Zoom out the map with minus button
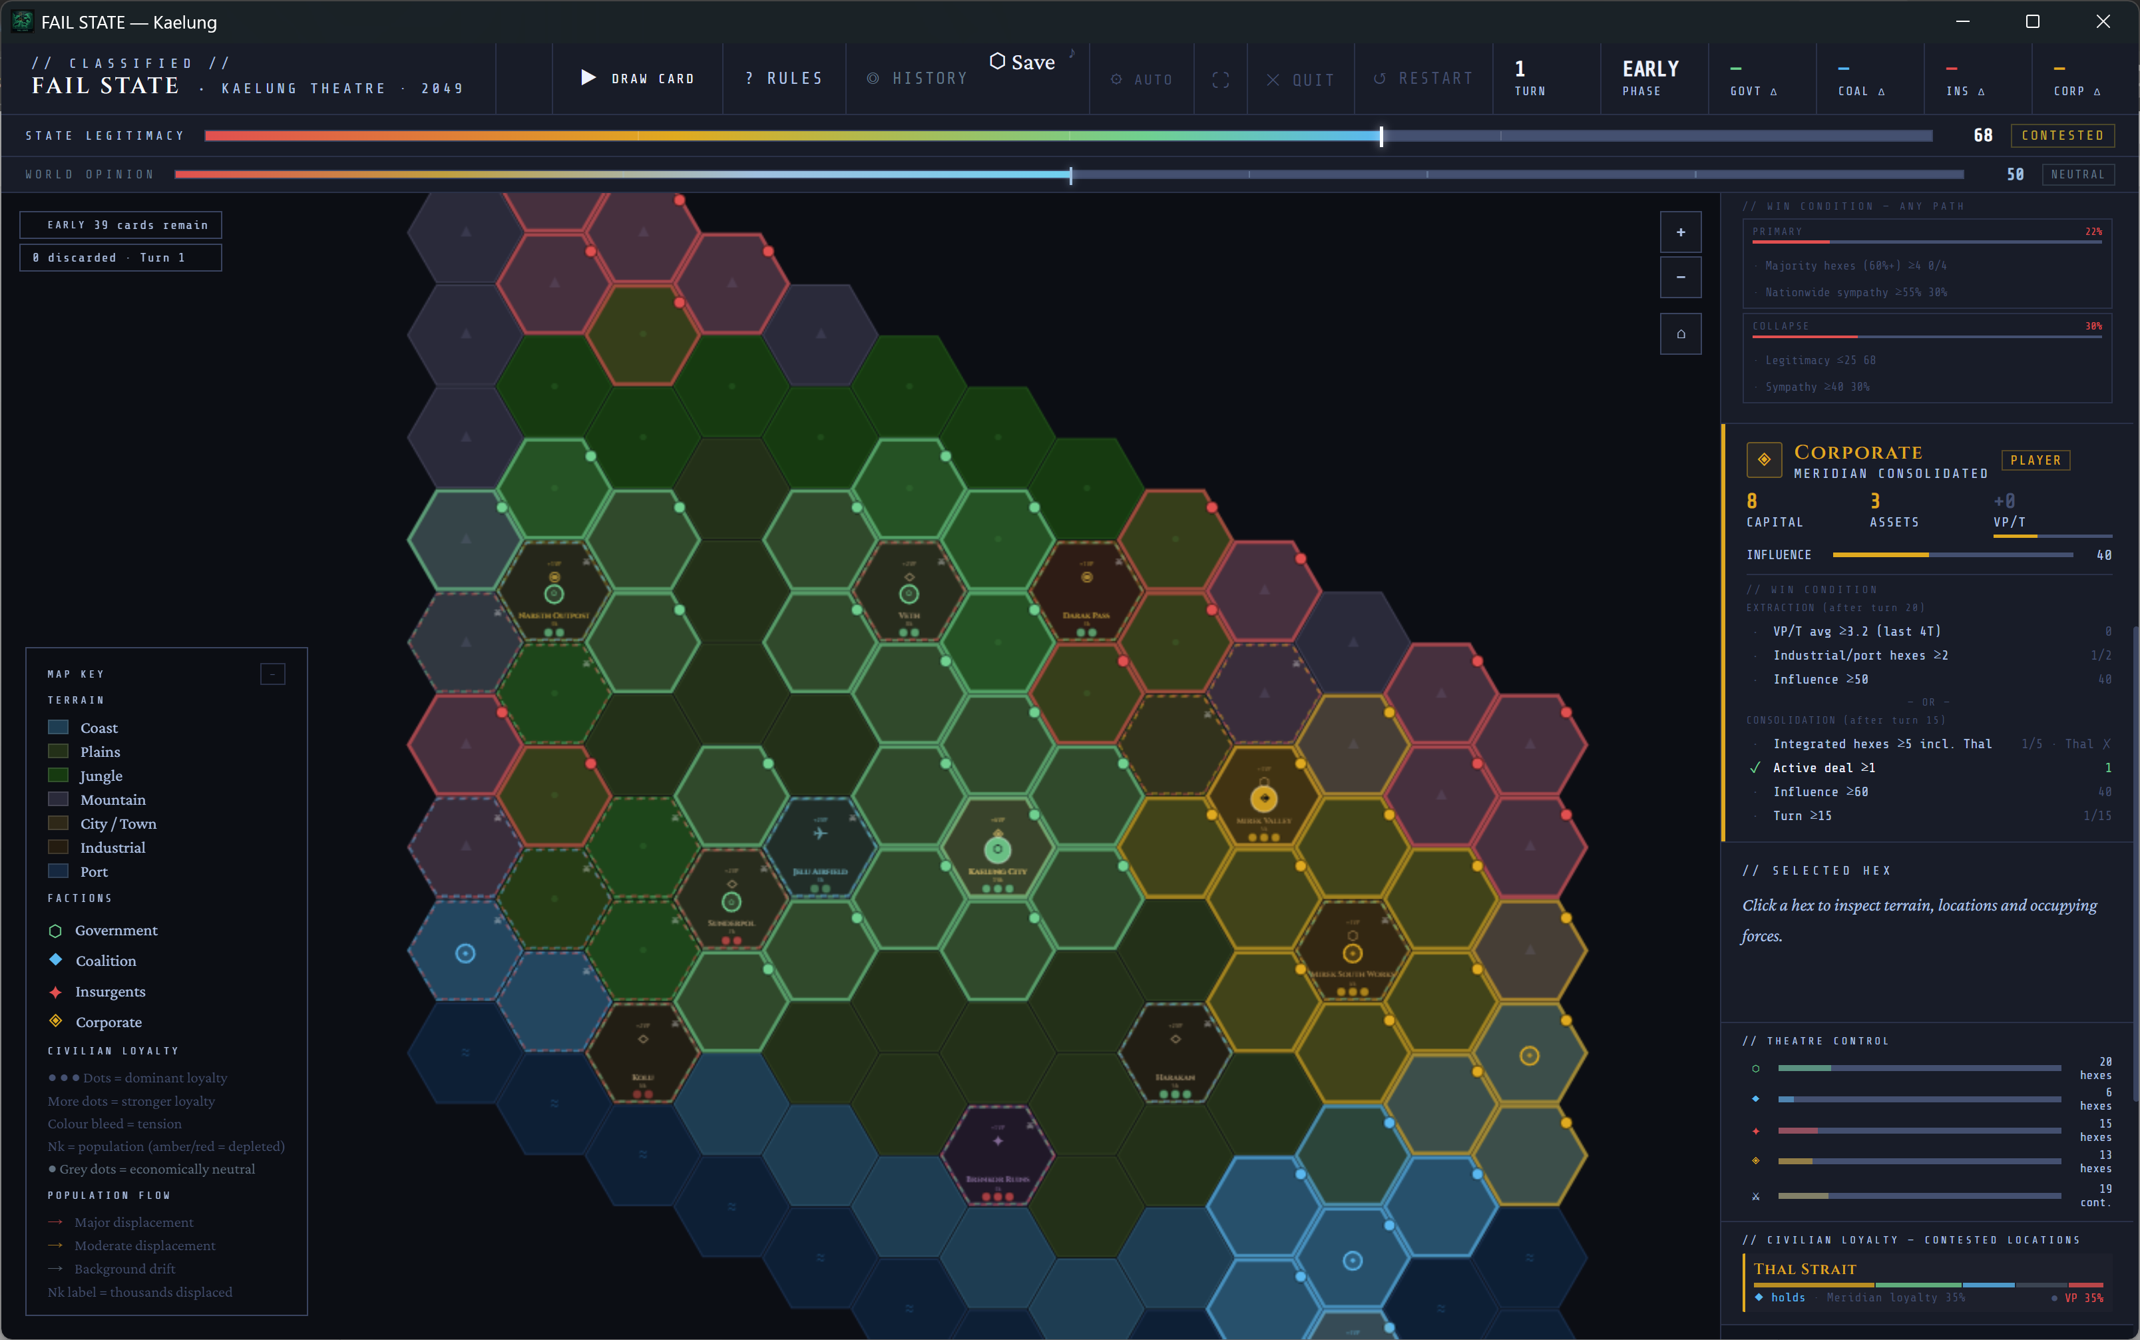The height and width of the screenshot is (1340, 2140). 1680,278
